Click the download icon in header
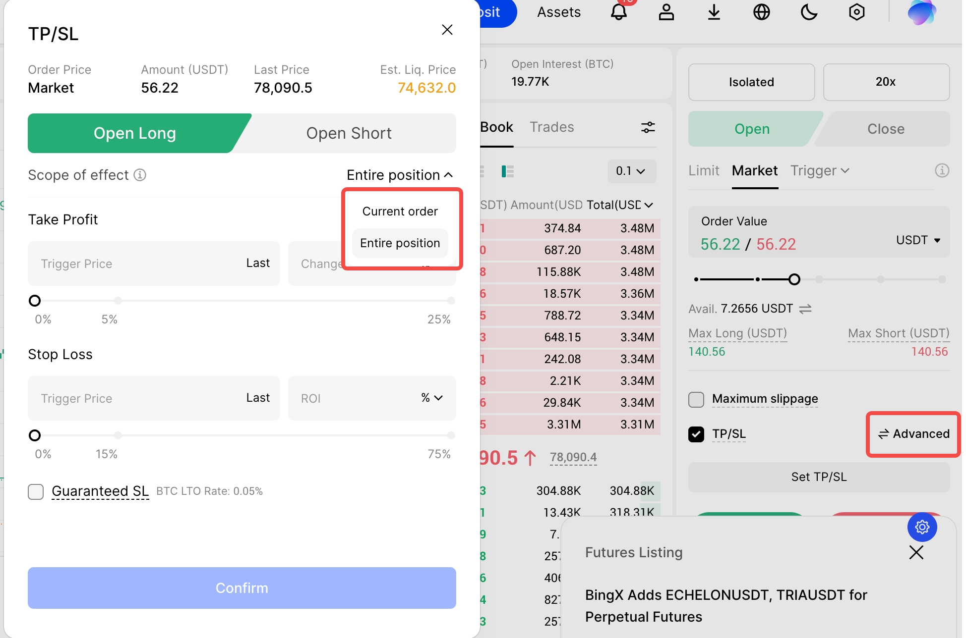Image resolution: width=966 pixels, height=638 pixels. 714,12
